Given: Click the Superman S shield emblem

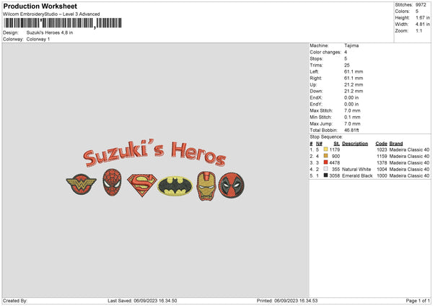Looking at the screenshot, I should (142, 185).
